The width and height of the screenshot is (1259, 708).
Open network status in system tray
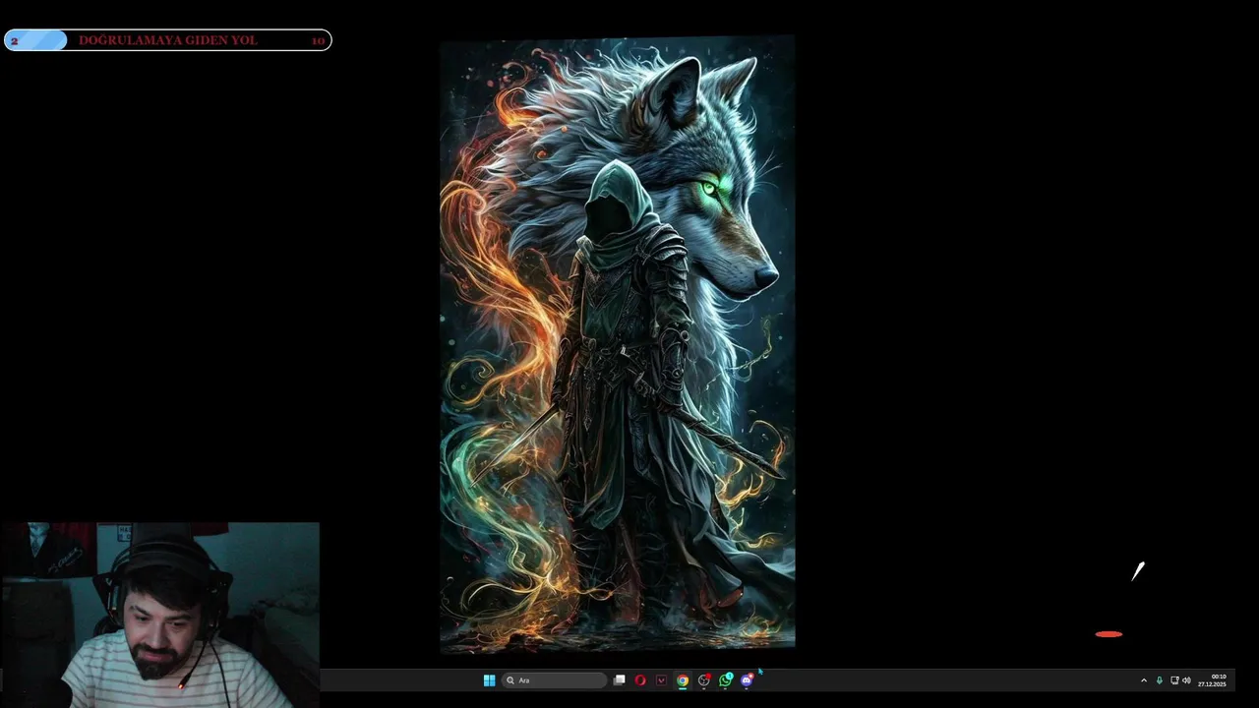tap(1174, 680)
